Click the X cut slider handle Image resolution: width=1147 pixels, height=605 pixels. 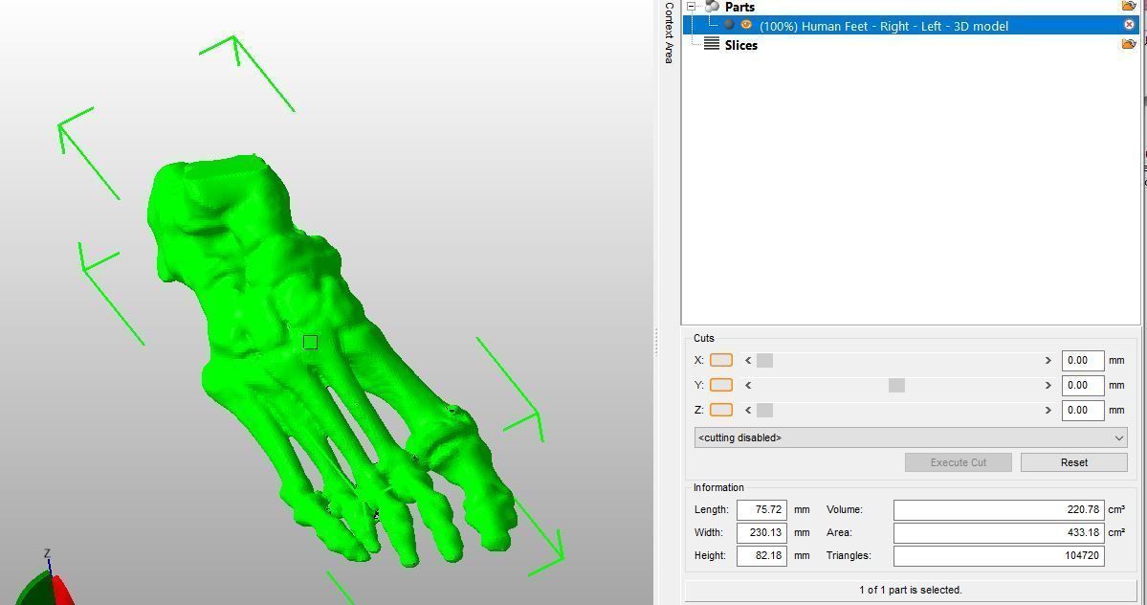764,360
